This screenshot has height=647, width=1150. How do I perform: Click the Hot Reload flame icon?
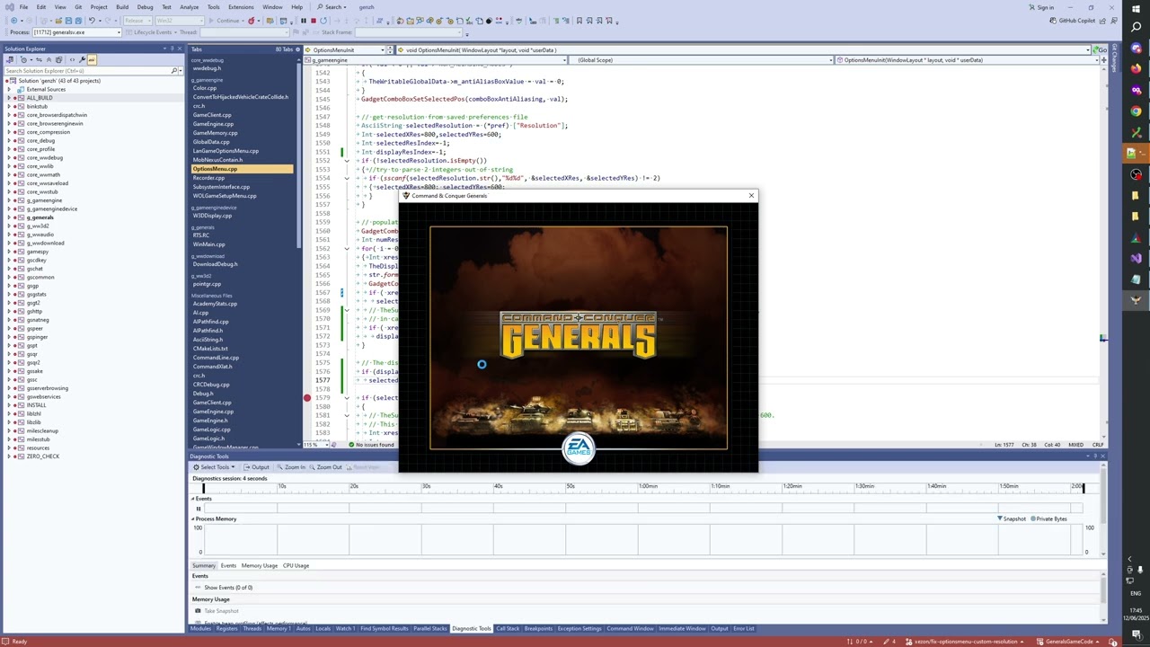252,21
